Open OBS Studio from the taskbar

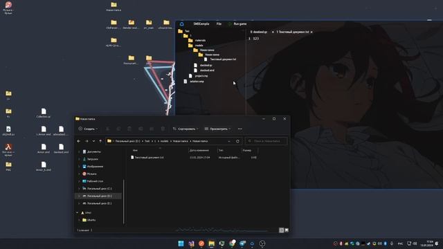coord(262,243)
